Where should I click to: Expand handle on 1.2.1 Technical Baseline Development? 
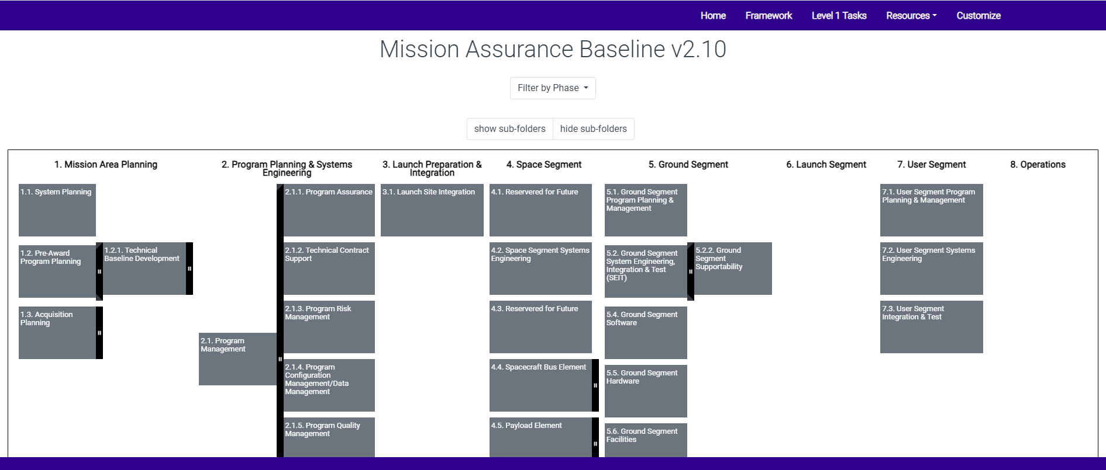coord(189,269)
